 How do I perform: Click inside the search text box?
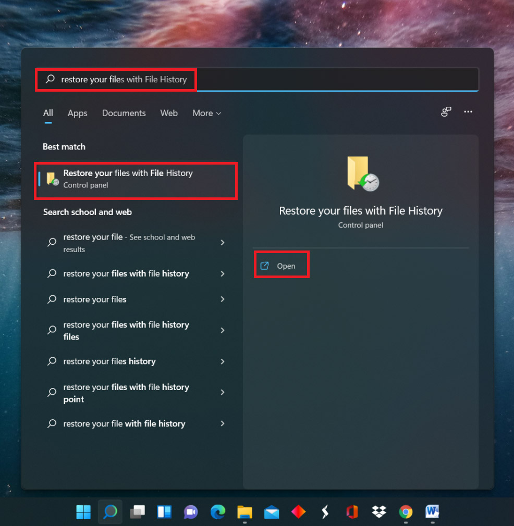[313, 80]
